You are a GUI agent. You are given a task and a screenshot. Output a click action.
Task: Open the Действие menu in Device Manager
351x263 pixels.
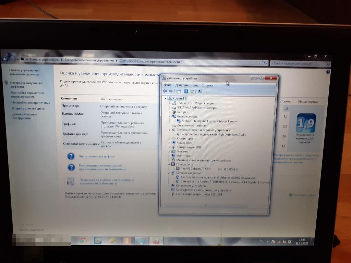(182, 85)
